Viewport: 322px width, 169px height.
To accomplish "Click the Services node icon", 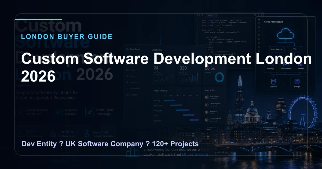I will [x=301, y=64].
